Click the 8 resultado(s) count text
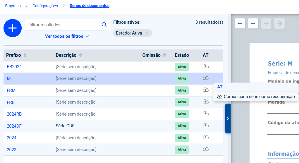The image size is (299, 163). tap(209, 22)
